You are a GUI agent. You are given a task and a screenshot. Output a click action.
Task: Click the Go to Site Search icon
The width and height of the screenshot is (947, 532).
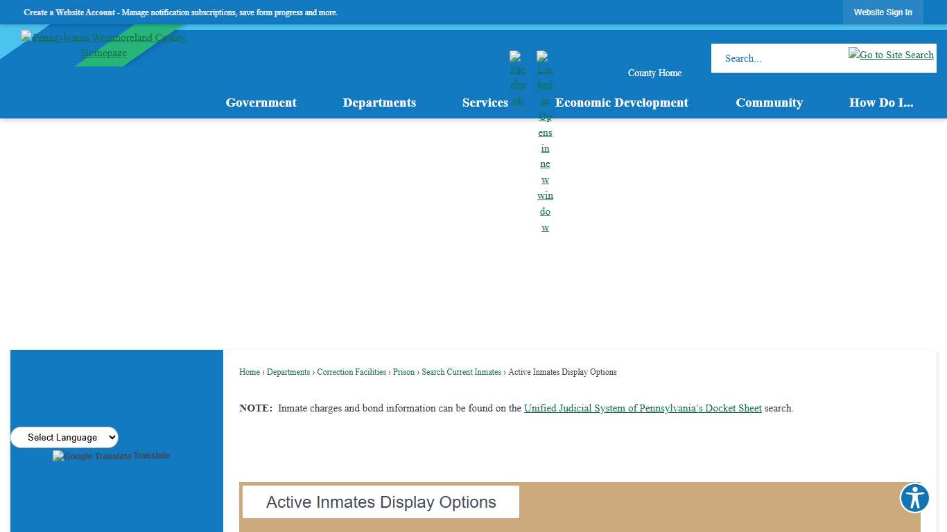890,55
